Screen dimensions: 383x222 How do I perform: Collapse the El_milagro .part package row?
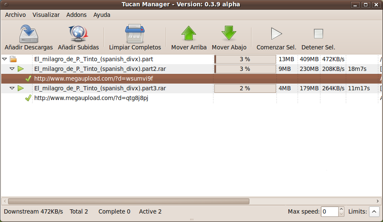pos(4,59)
